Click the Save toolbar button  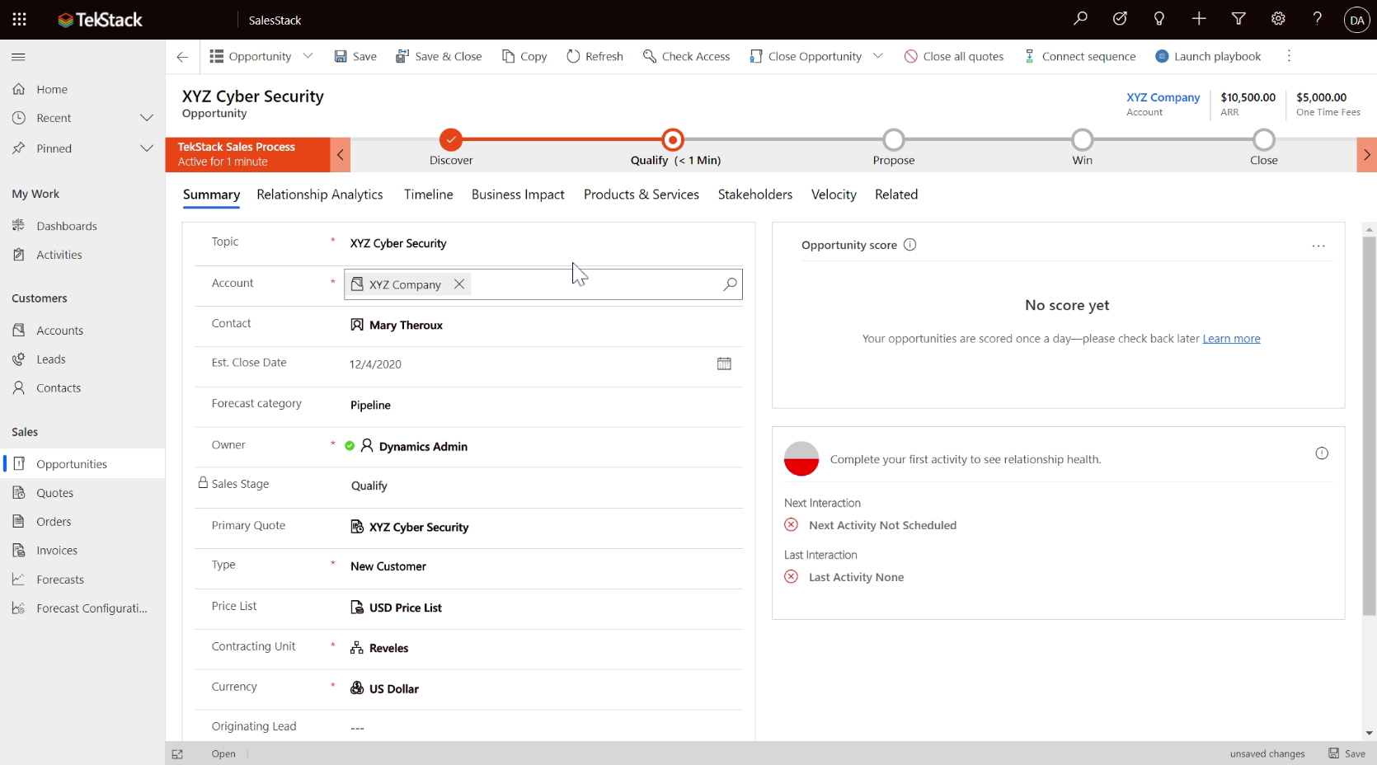coord(355,56)
